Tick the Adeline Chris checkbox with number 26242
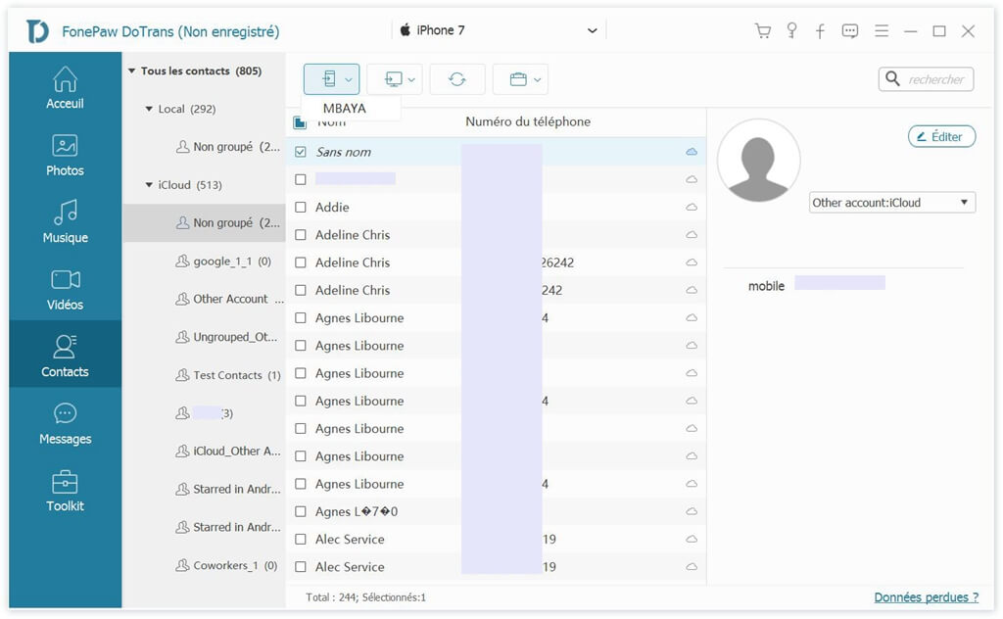Viewport: 1003px width, 619px height. [300, 262]
